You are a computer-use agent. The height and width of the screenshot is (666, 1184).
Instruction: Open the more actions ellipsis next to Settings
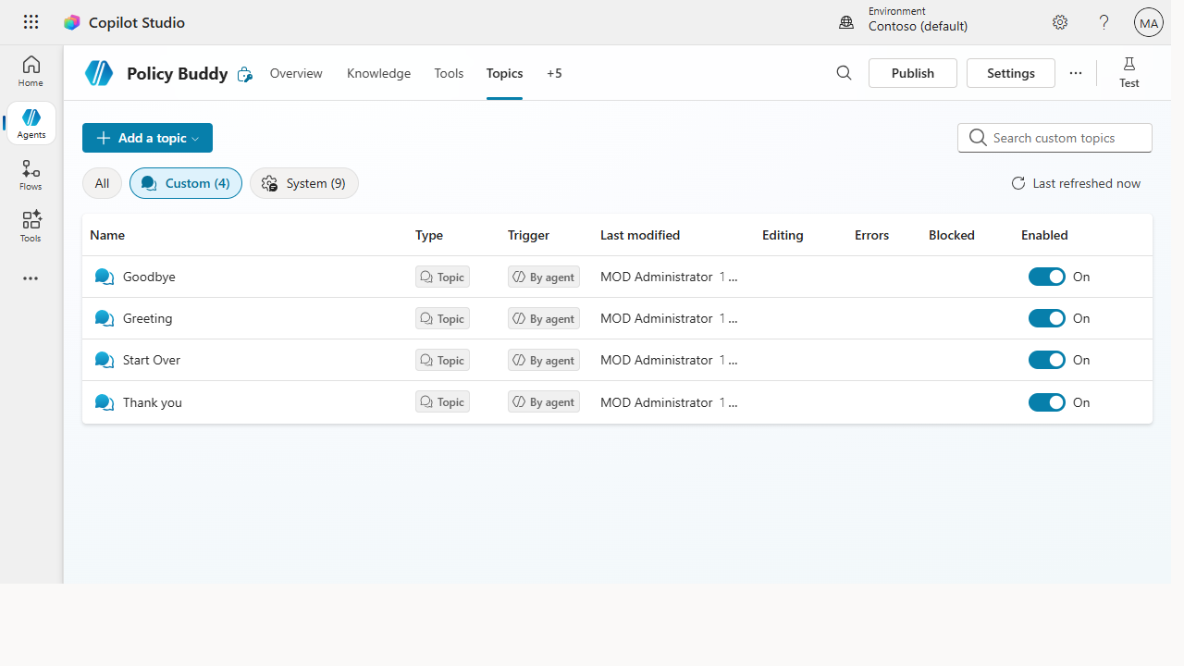1076,73
